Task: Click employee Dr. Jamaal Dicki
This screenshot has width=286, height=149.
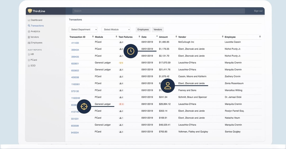Action: point(233,97)
